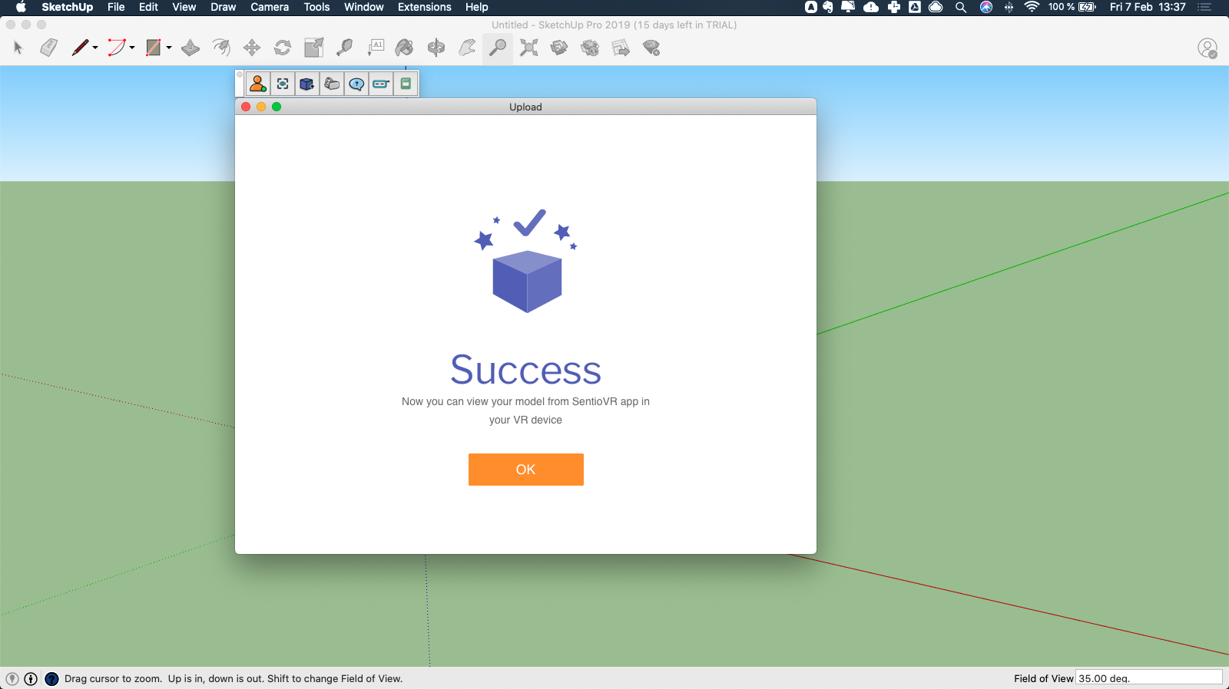Click the Send to LayOut icon
The width and height of the screenshot is (1229, 689).
coord(621,48)
